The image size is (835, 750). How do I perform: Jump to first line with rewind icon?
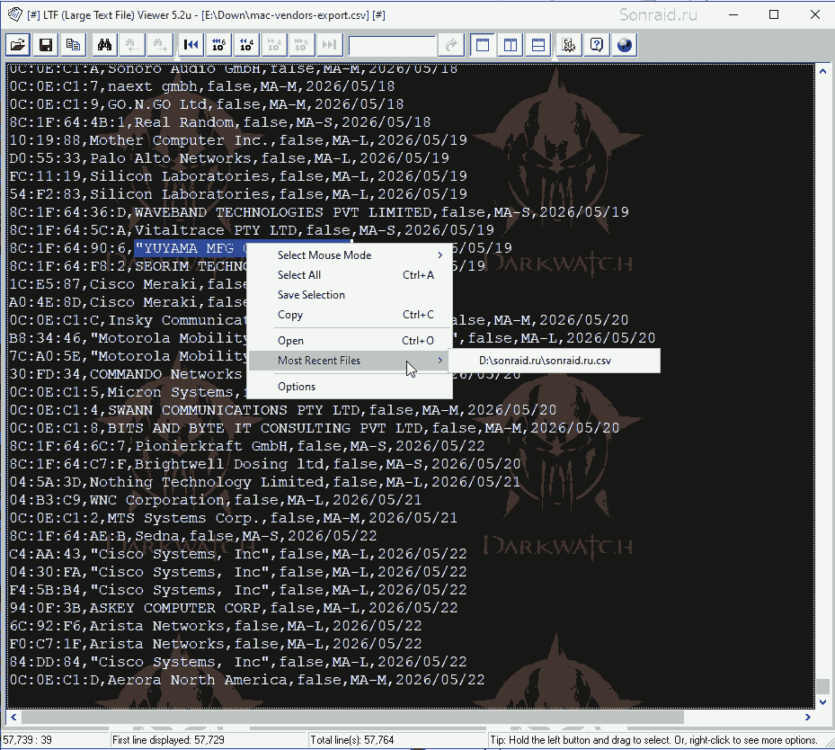[x=191, y=45]
